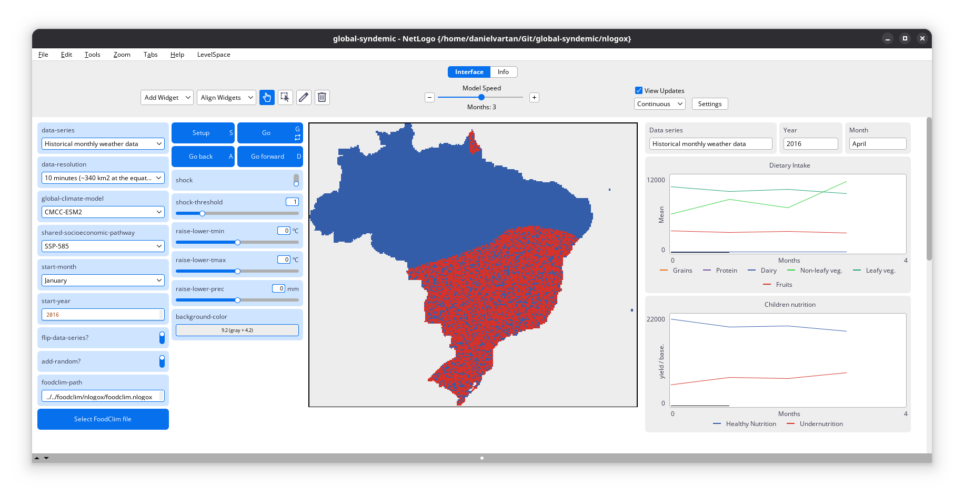
Task: Uncheck the View Updates checkbox
Action: pyautogui.click(x=639, y=90)
